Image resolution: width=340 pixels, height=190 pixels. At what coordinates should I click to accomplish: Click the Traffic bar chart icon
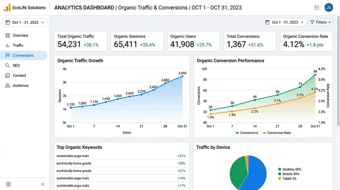8,45
